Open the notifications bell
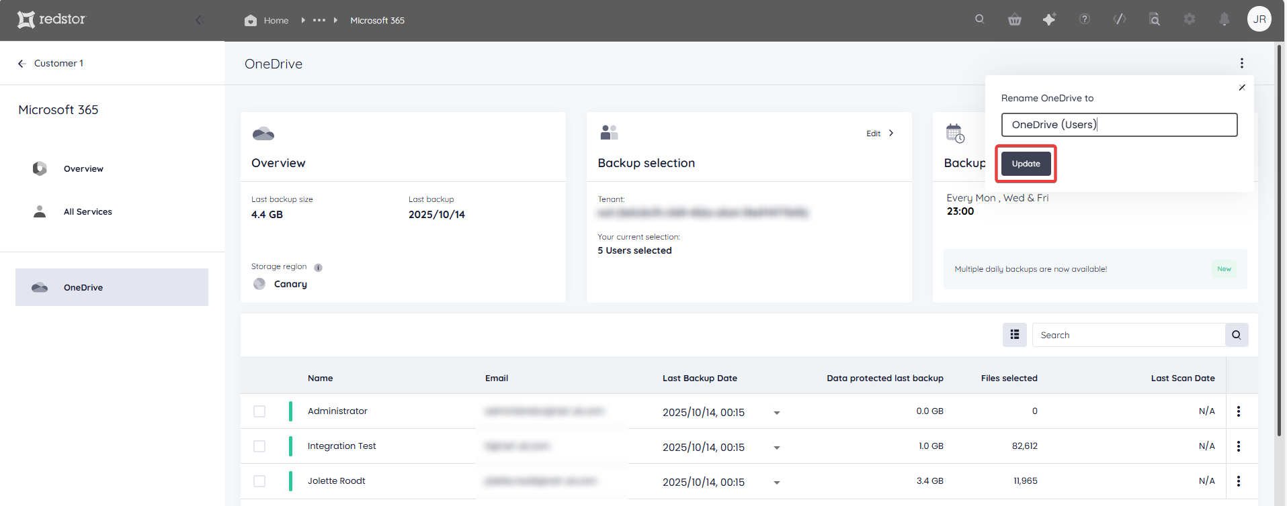 tap(1224, 19)
